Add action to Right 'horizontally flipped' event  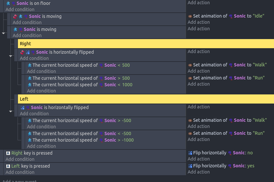199,51
